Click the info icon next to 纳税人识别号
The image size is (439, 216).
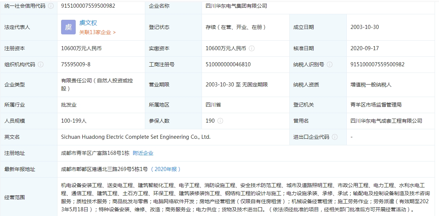(x=329, y=64)
